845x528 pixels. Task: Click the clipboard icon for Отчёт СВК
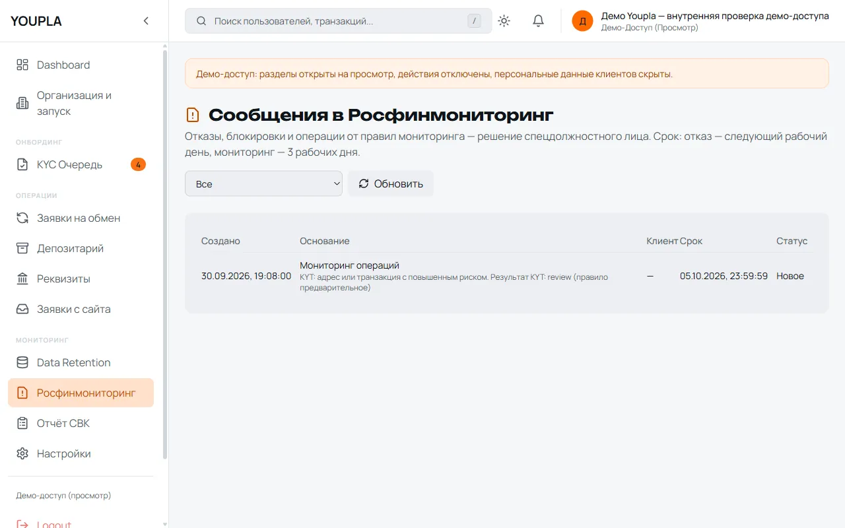[x=22, y=423]
